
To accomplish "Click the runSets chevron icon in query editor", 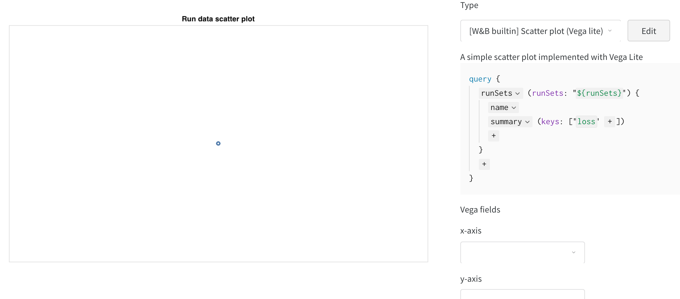I will click(518, 93).
